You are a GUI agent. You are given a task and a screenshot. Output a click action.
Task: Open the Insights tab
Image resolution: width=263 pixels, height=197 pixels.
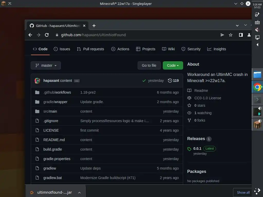tap(217, 49)
